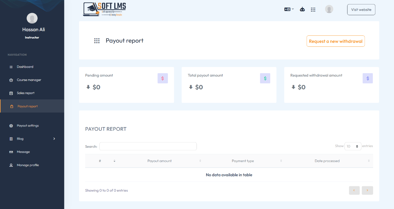Click the Visit website button

pos(361,10)
